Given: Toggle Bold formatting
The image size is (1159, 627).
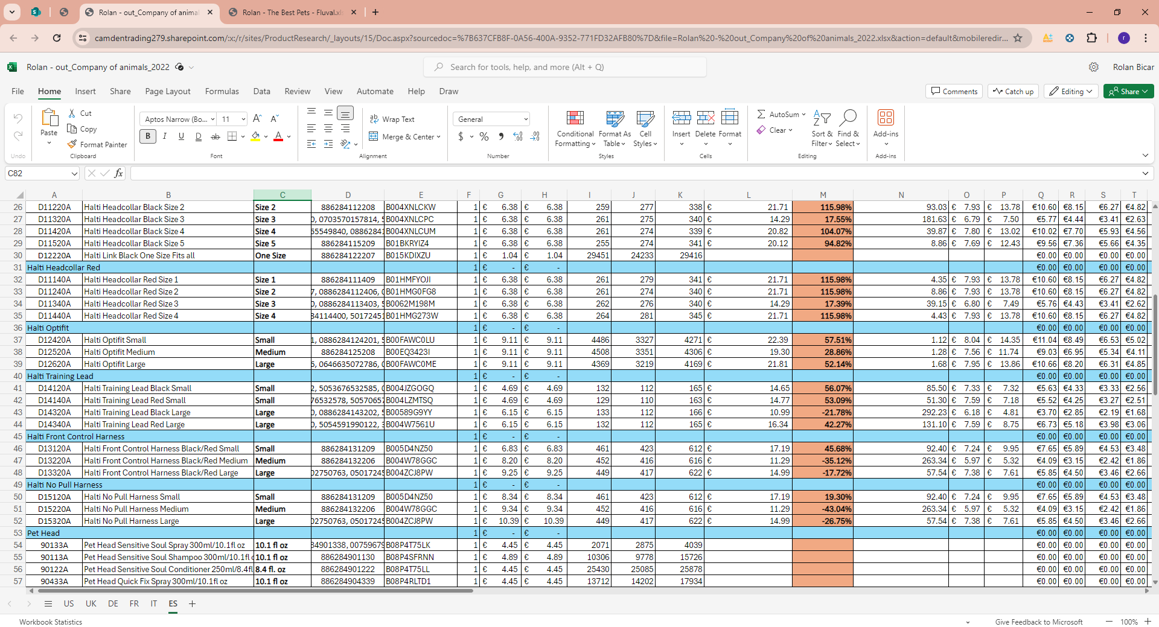Looking at the screenshot, I should click(147, 137).
